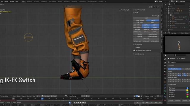The height and width of the screenshot is (106, 190).
Task: Click the End frame field
Action: pos(158,103)
